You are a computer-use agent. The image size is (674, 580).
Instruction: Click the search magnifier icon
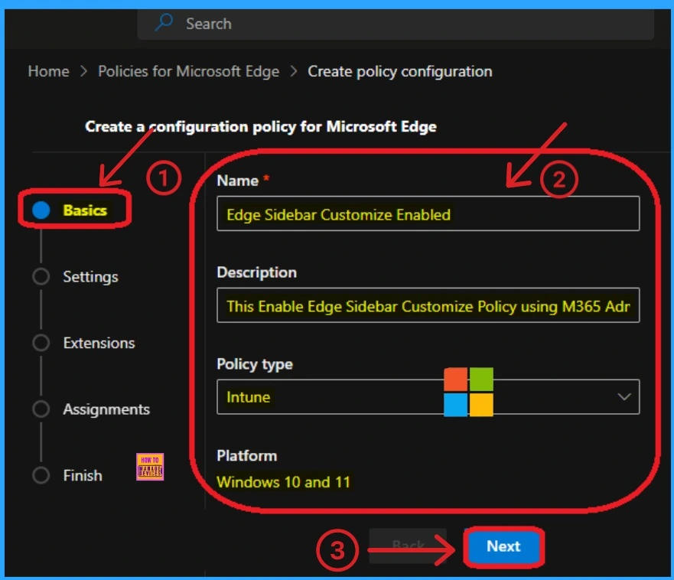(x=164, y=22)
